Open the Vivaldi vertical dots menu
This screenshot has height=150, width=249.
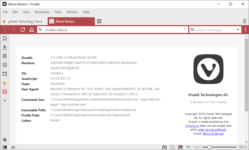coord(246,30)
